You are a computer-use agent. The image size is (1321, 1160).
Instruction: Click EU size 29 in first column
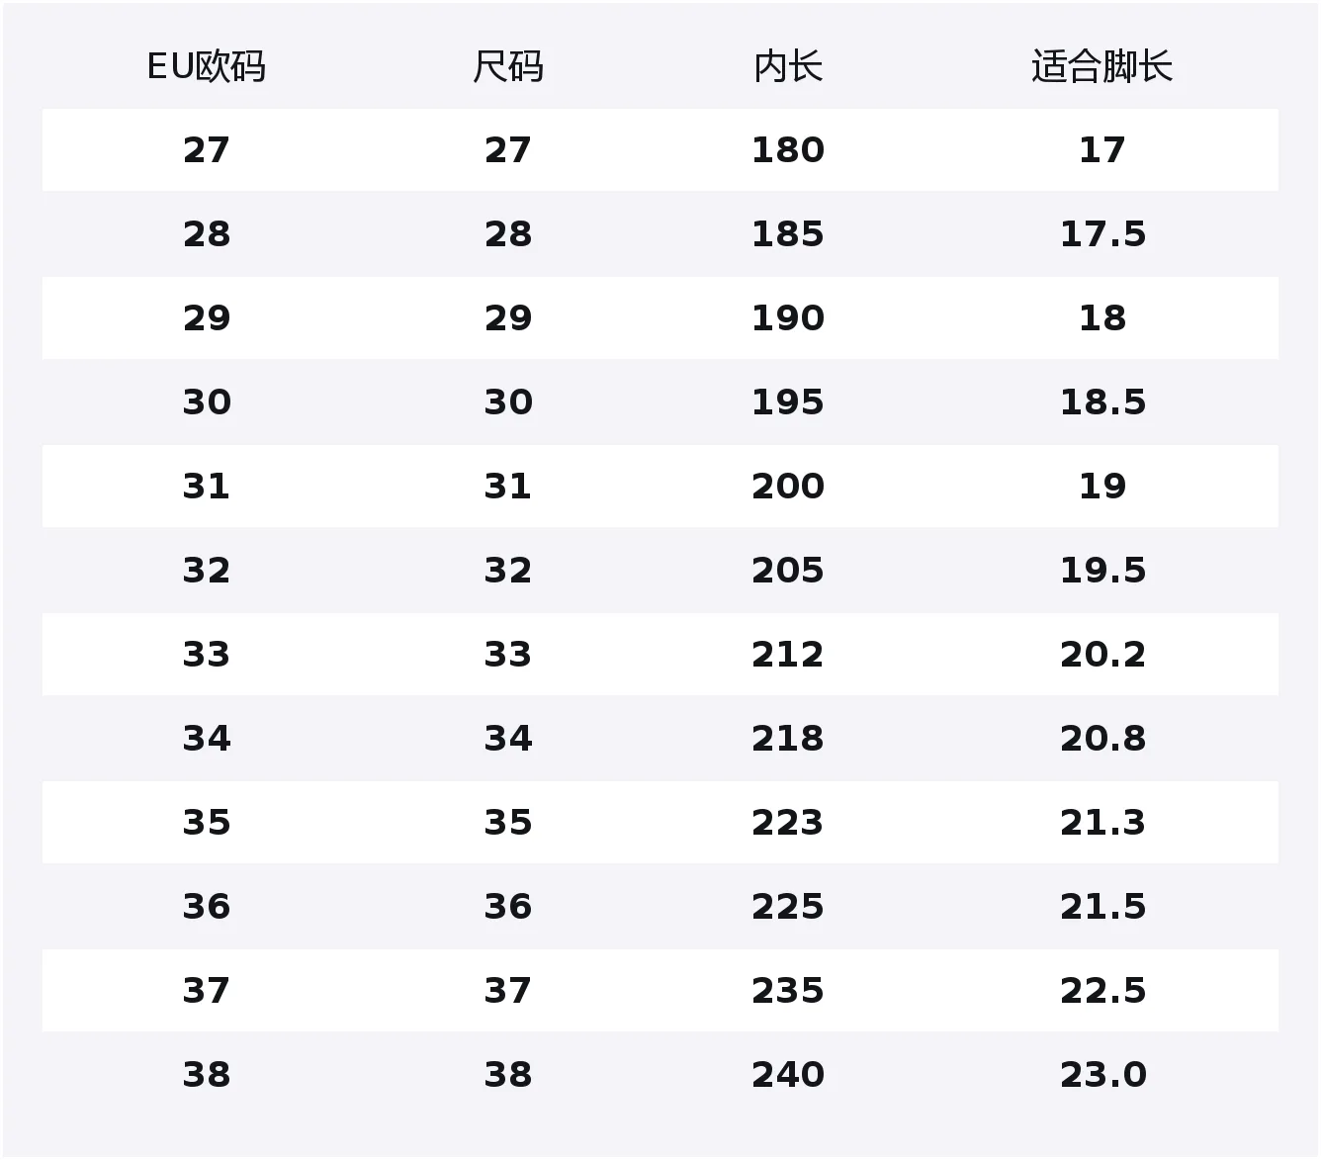(x=206, y=318)
